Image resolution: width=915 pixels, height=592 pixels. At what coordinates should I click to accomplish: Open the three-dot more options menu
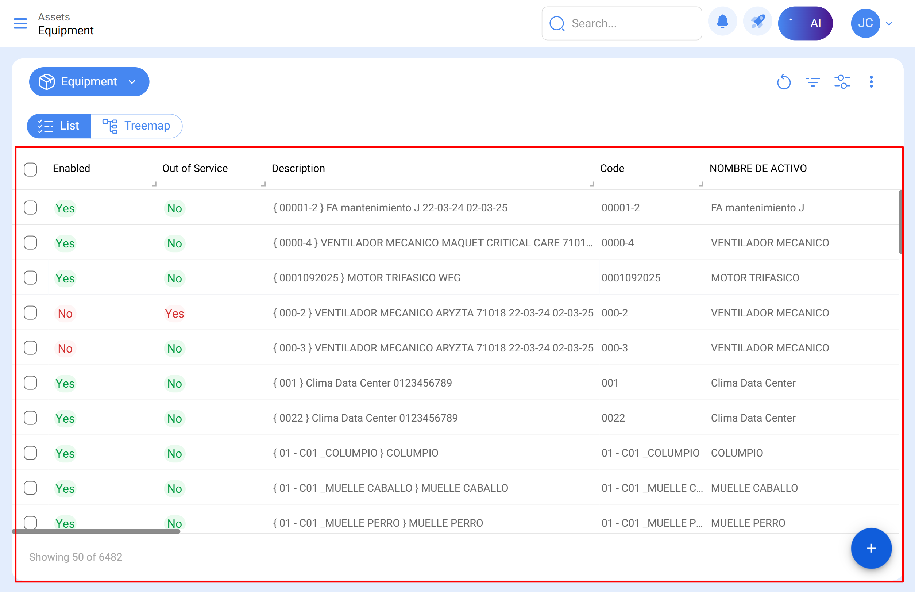(871, 82)
